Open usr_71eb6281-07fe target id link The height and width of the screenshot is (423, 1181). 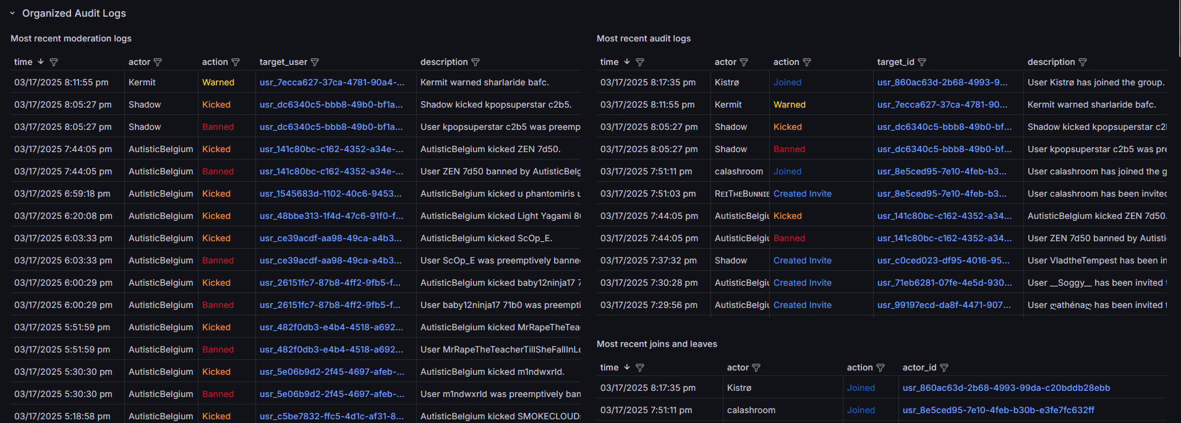(x=945, y=283)
